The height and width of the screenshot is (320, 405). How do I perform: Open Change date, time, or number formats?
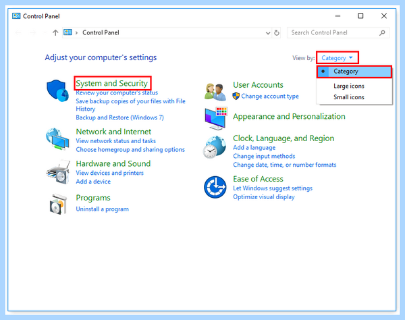pyautogui.click(x=285, y=165)
